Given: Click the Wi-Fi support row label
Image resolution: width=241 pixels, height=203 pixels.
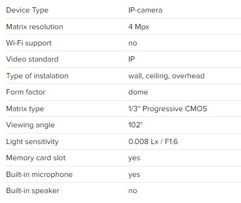Looking at the screenshot, I should click(29, 43).
